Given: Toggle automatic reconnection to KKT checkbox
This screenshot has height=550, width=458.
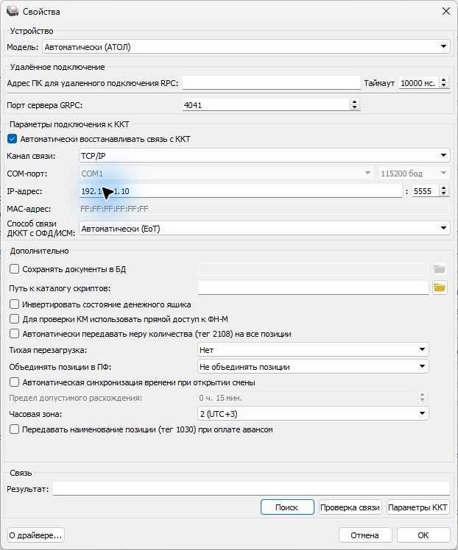Looking at the screenshot, I should click(x=13, y=139).
